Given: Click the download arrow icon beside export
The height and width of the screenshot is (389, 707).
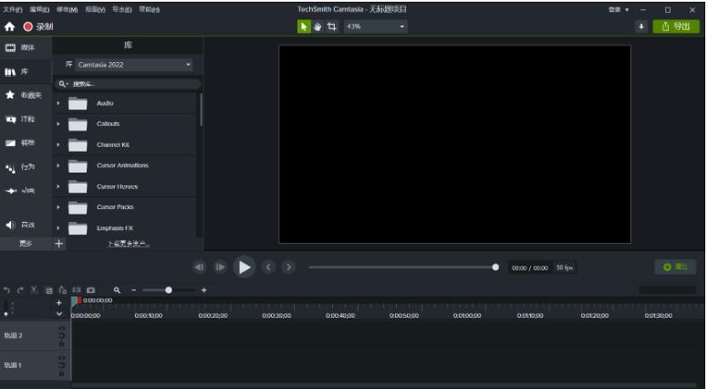Looking at the screenshot, I should 640,26.
